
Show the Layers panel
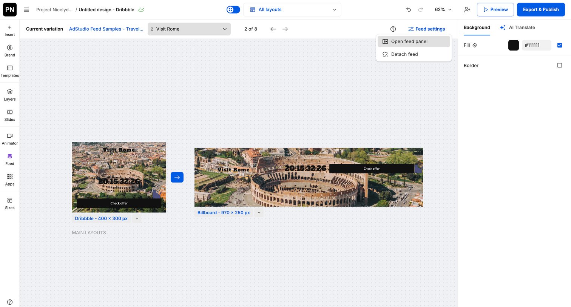[x=10, y=95]
